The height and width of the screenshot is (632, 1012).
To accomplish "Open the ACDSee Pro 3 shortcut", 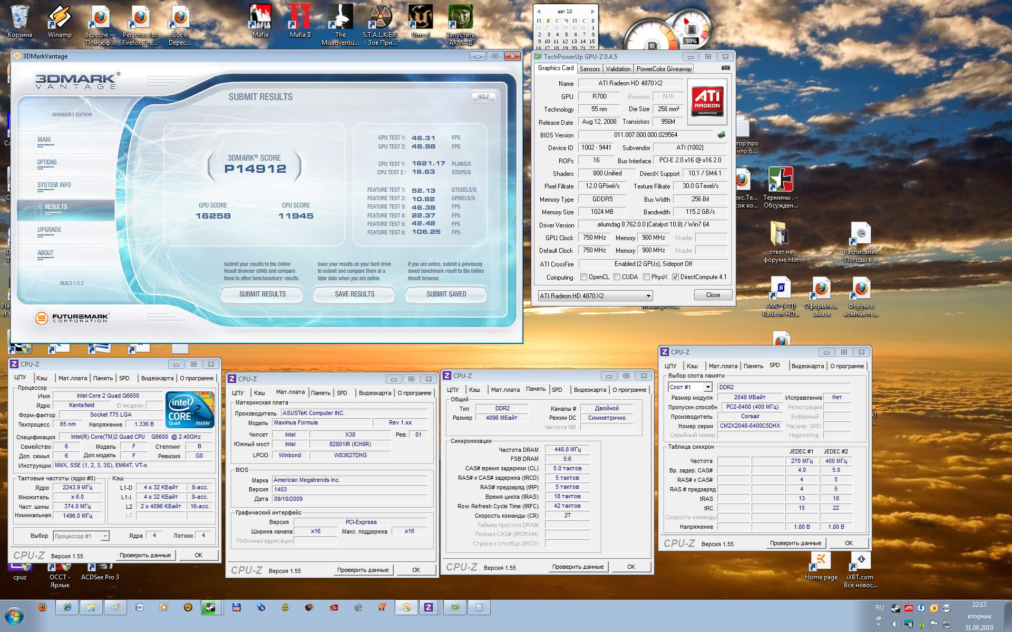I will click(x=100, y=572).
